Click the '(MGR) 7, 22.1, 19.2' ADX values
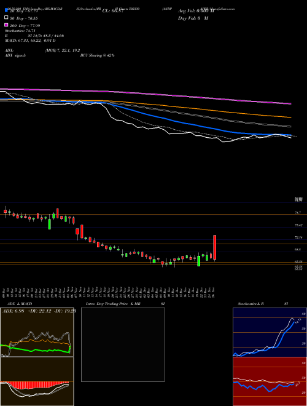Screen dimensions: 307x406 (62, 50)
